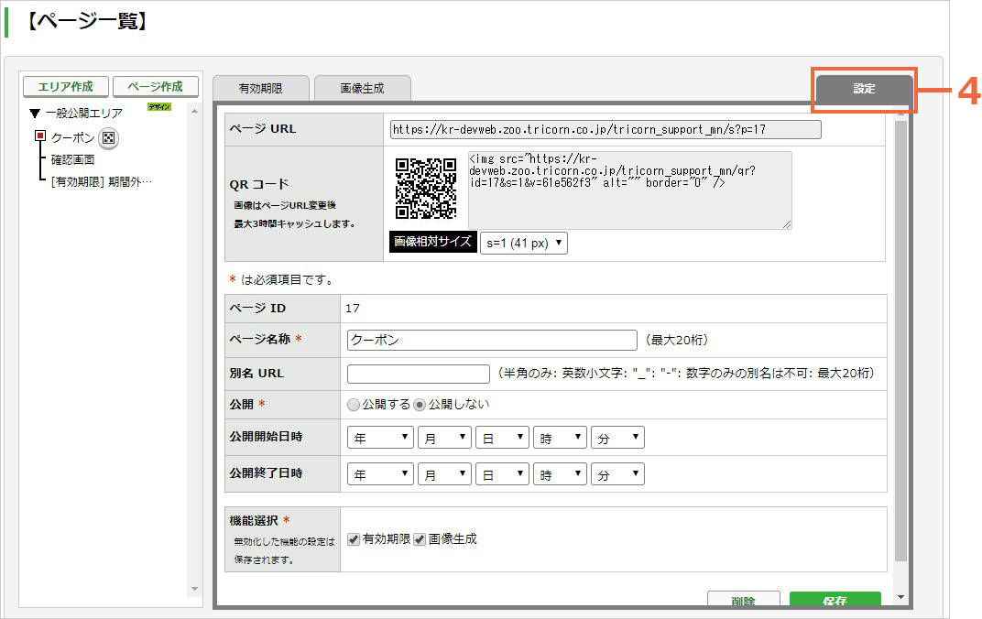This screenshot has height=619, width=982.
Task: Click the dice icon next to クーポン
Action: [x=108, y=137]
